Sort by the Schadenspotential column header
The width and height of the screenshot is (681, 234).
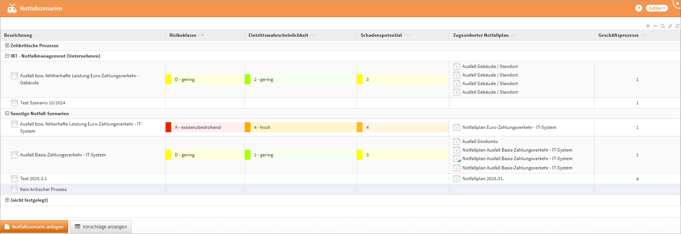(381, 35)
